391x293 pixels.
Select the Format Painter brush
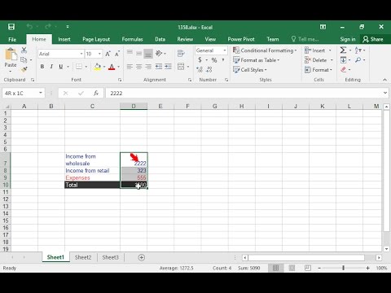coord(24,69)
